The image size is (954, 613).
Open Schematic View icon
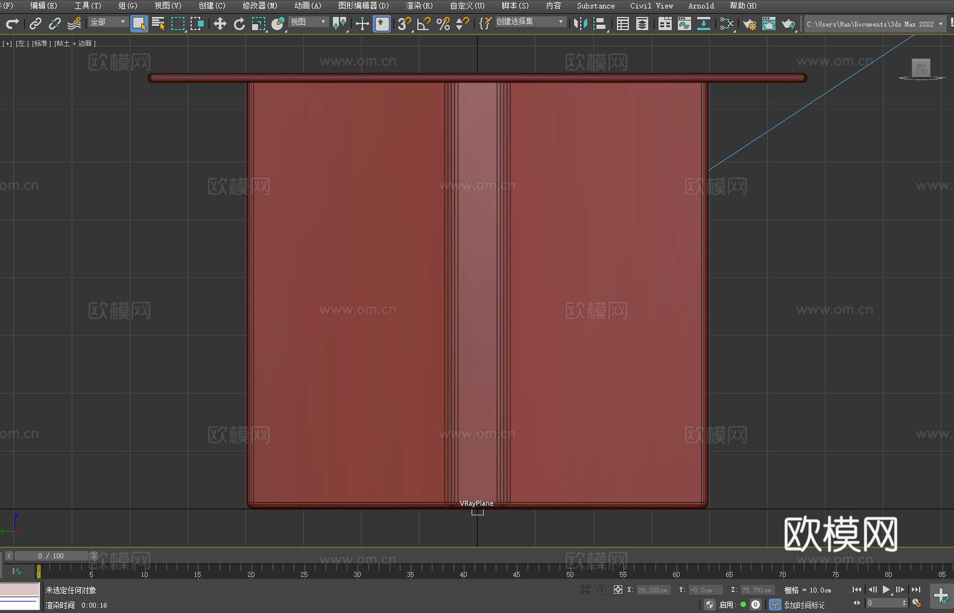click(x=704, y=24)
